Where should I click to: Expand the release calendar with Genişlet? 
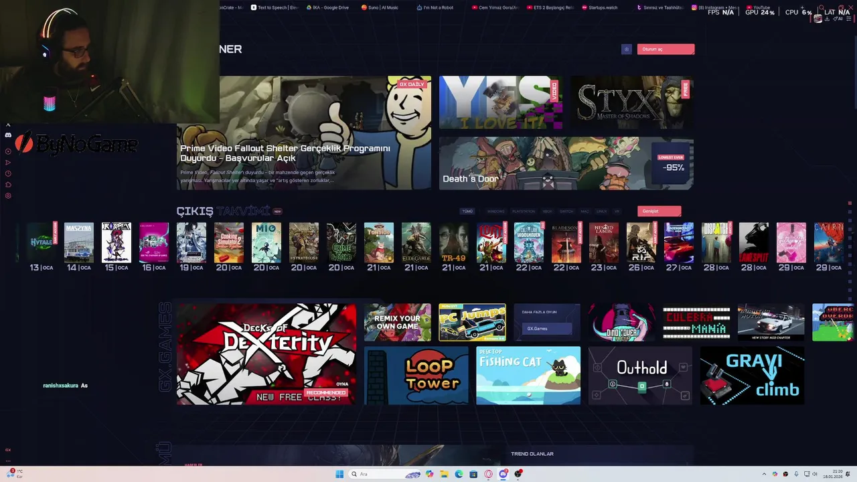pos(659,211)
